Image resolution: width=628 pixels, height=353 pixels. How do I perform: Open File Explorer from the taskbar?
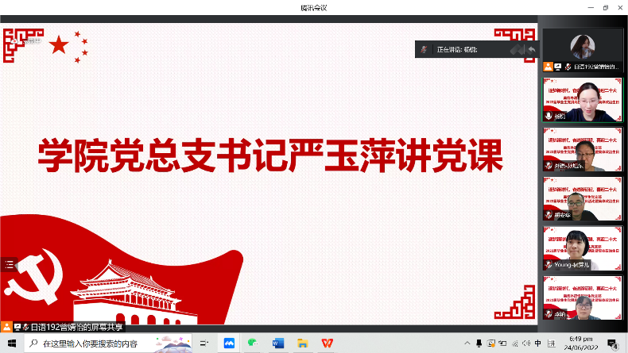pyautogui.click(x=303, y=343)
